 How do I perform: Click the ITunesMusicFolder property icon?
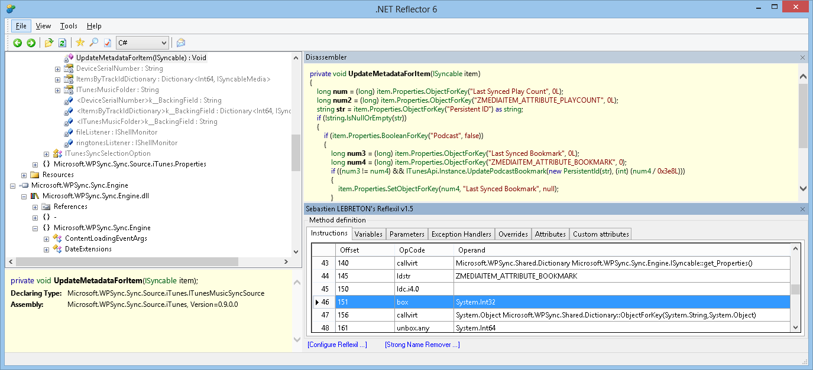(x=69, y=90)
